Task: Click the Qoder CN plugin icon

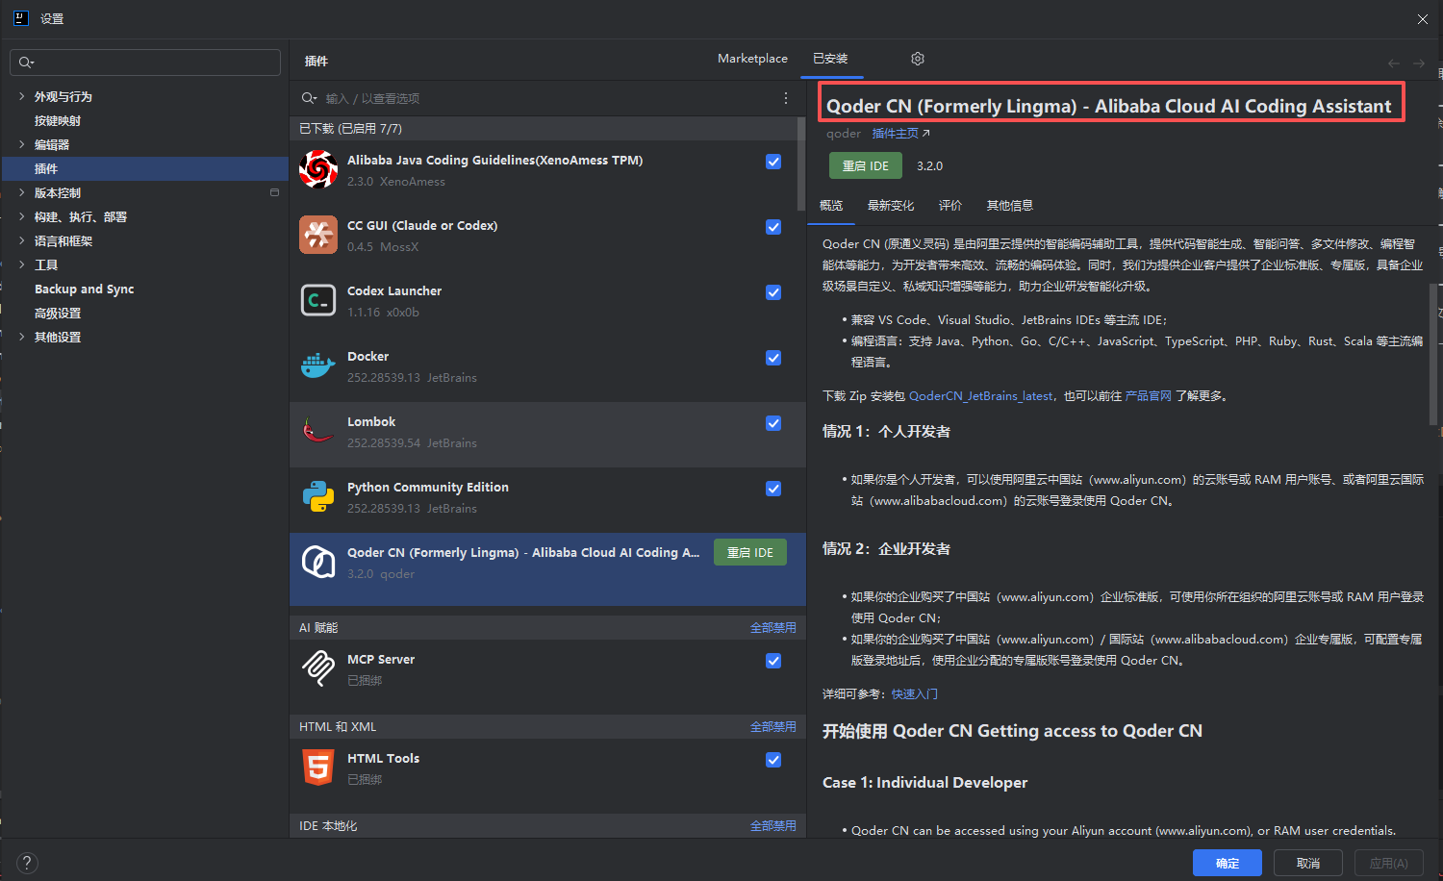Action: pos(318,562)
